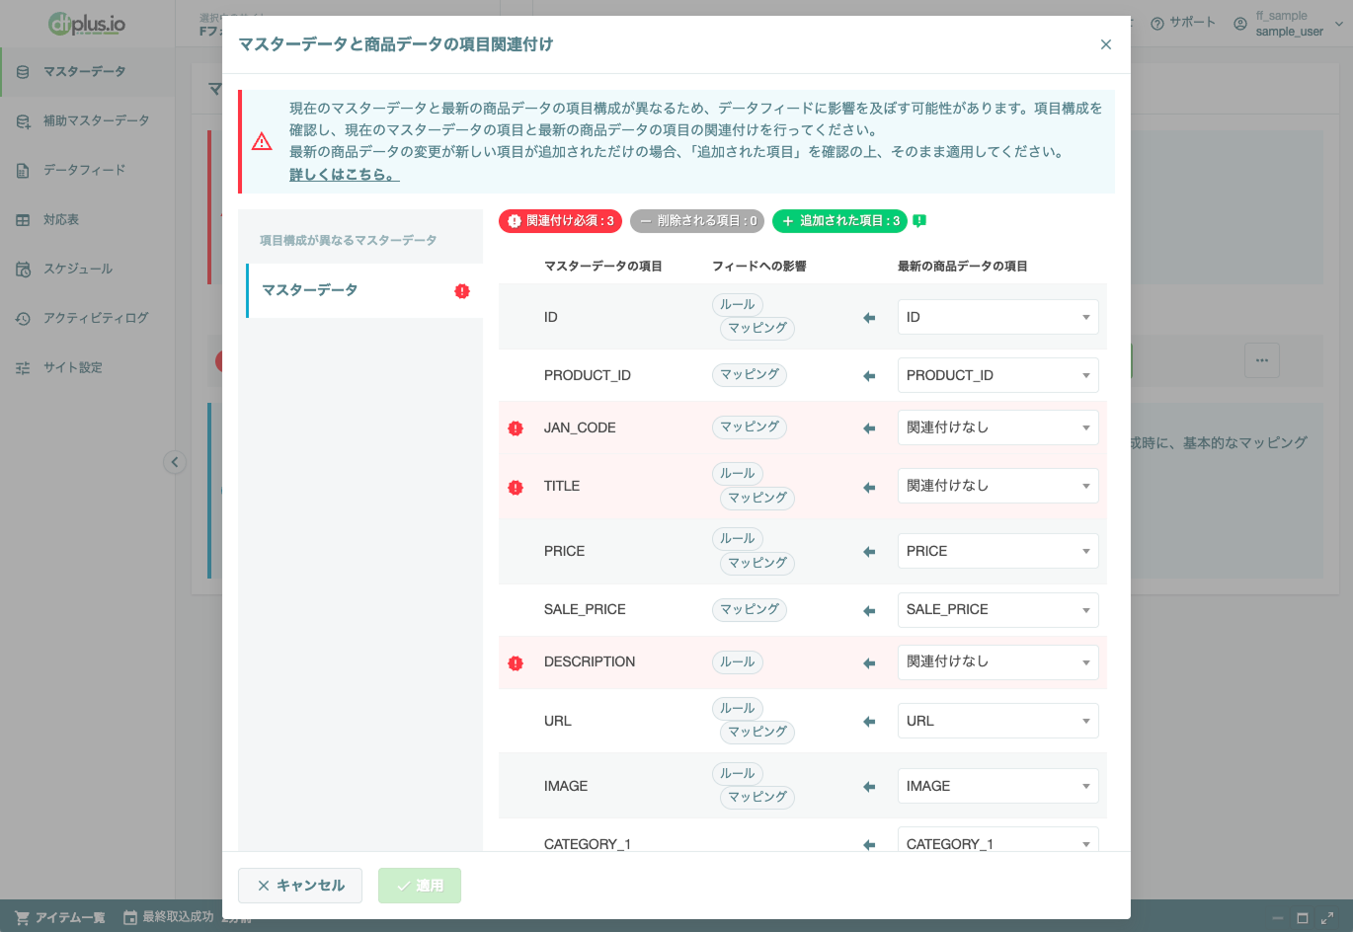Screen dimensions: 1353x932
Task: Follow the 詳しくはこちら。 link
Action: click(x=344, y=175)
